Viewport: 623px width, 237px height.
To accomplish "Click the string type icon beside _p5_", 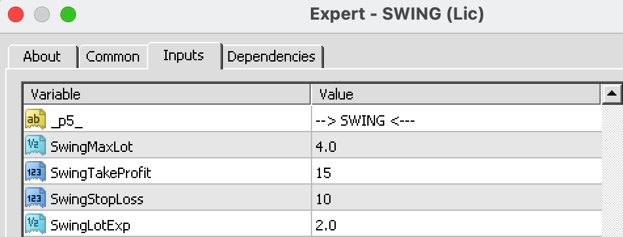I will [x=35, y=119].
